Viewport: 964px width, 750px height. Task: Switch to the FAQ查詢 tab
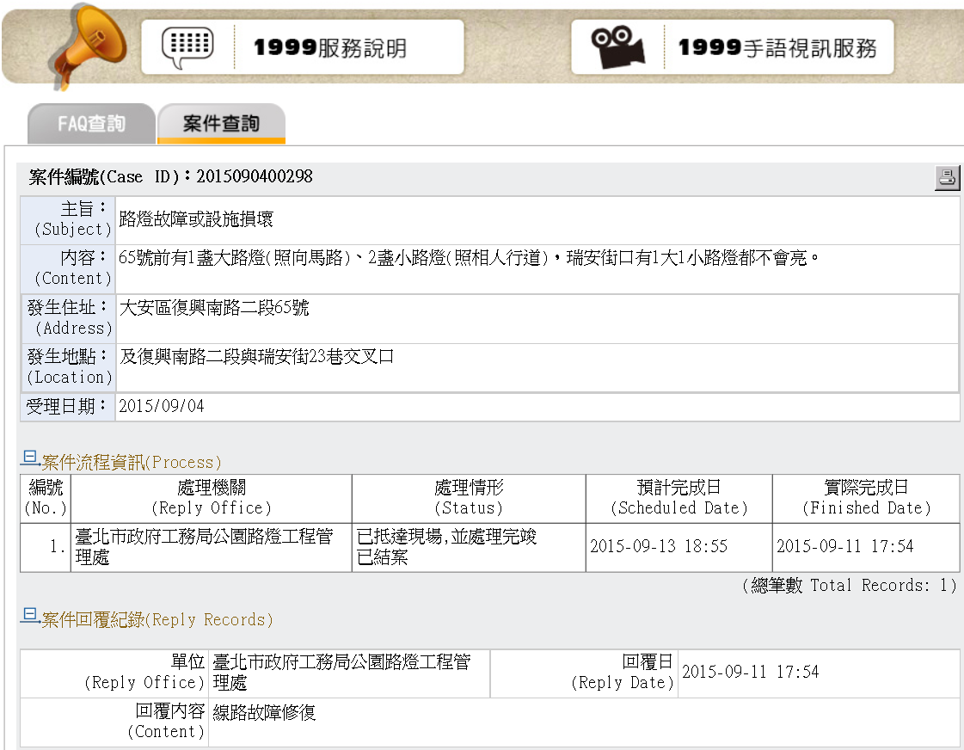coord(92,124)
